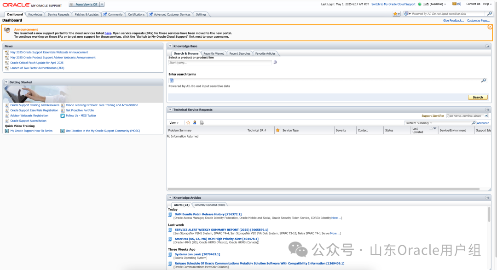Open Knowledge Articles panel options icon

coord(487,198)
